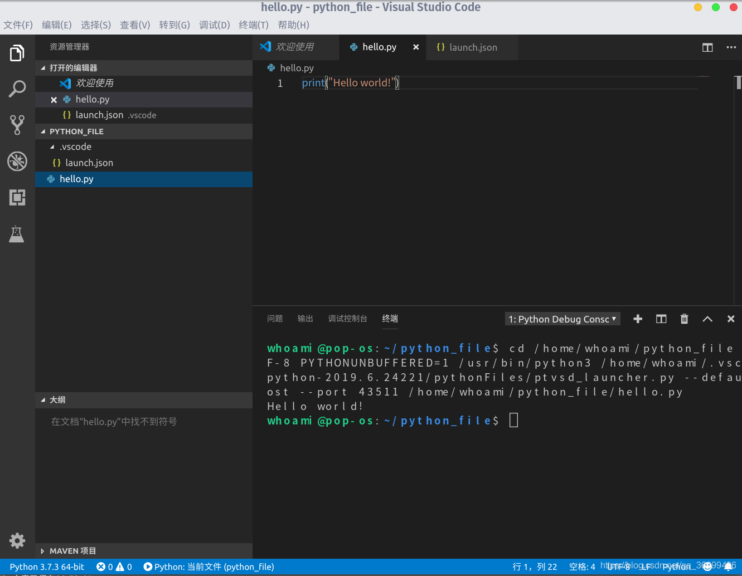Switch to the 终端 panel tab
Screen dimensions: 742x576
(390, 319)
